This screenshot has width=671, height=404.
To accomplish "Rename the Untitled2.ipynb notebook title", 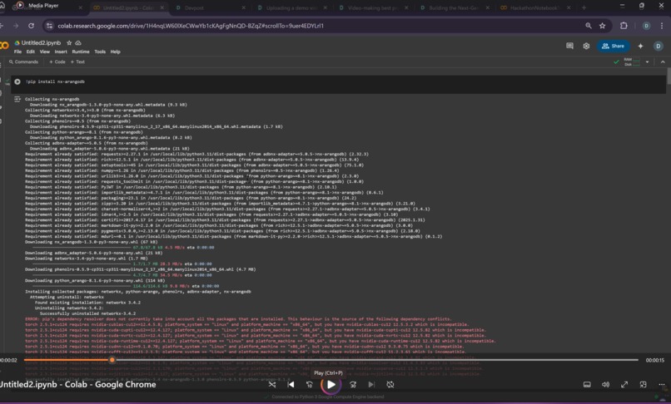I will tap(41, 43).
